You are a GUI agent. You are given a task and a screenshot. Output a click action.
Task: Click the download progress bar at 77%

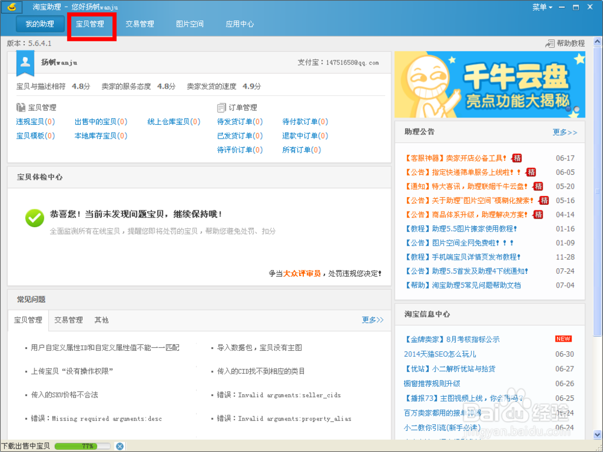83,446
